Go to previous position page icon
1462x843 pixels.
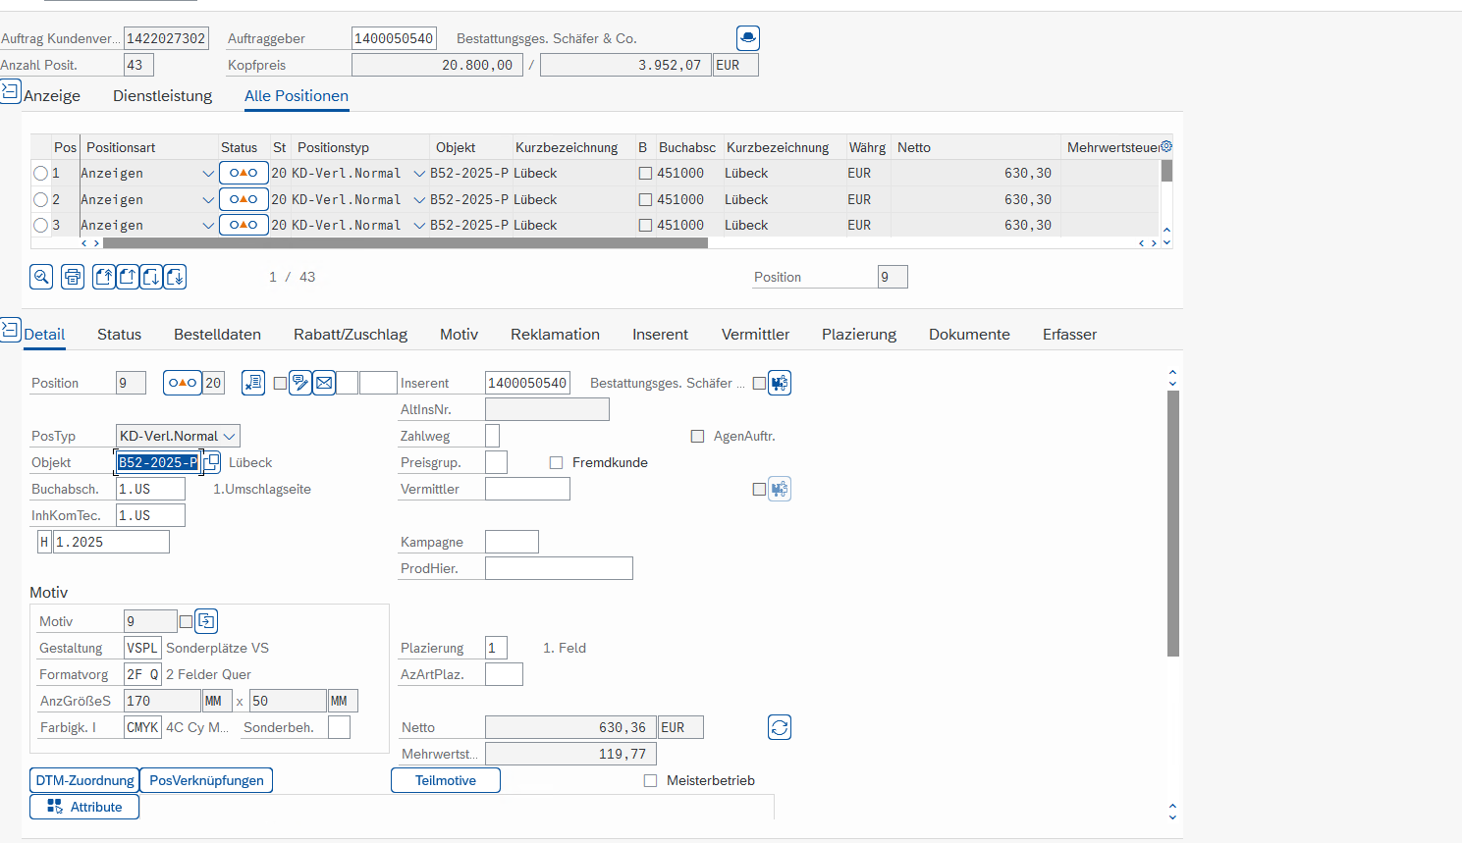pyautogui.click(x=128, y=277)
